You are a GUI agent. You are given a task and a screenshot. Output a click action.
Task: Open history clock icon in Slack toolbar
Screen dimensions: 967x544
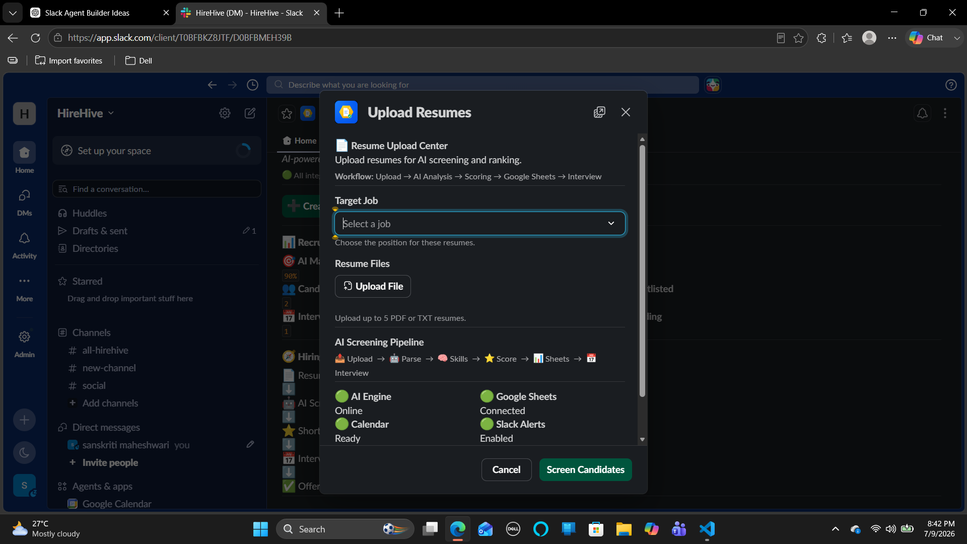click(252, 85)
